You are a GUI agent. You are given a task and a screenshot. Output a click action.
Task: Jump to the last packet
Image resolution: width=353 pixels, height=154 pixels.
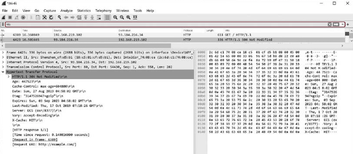92,17
